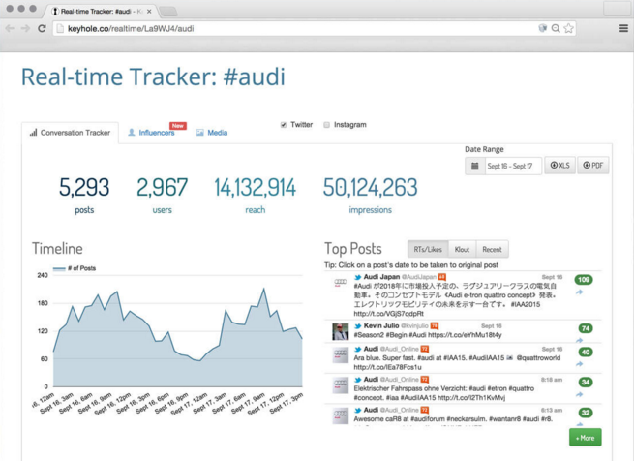
Task: Open a new browser tab
Action: pyautogui.click(x=167, y=12)
